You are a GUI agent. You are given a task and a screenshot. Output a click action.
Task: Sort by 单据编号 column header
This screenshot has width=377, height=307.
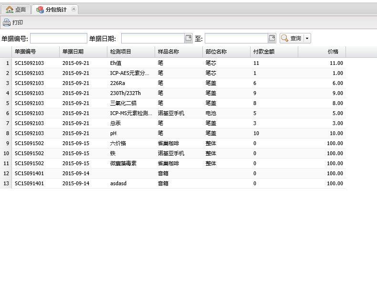coord(35,52)
